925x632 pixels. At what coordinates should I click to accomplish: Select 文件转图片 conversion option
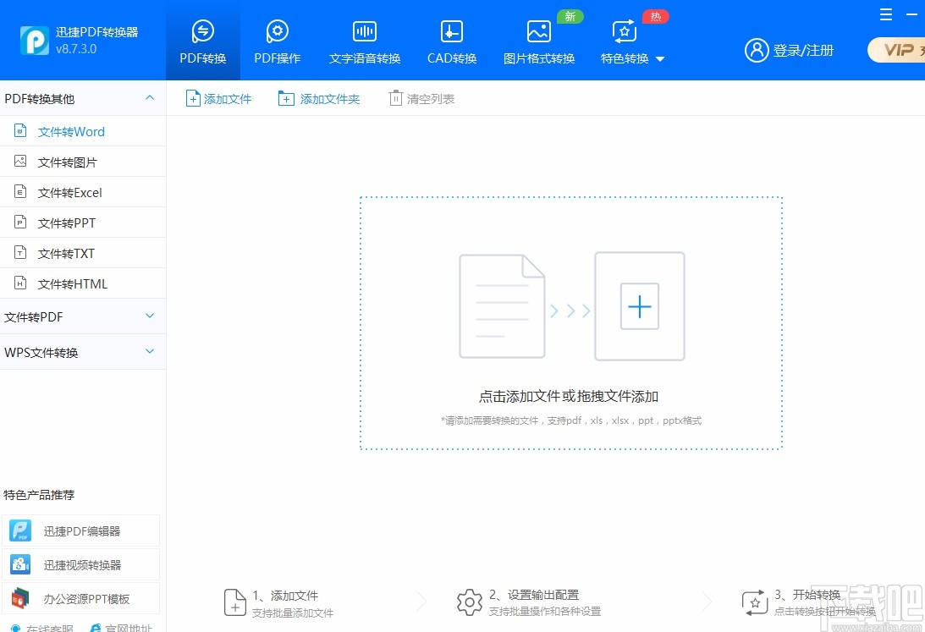coord(70,161)
